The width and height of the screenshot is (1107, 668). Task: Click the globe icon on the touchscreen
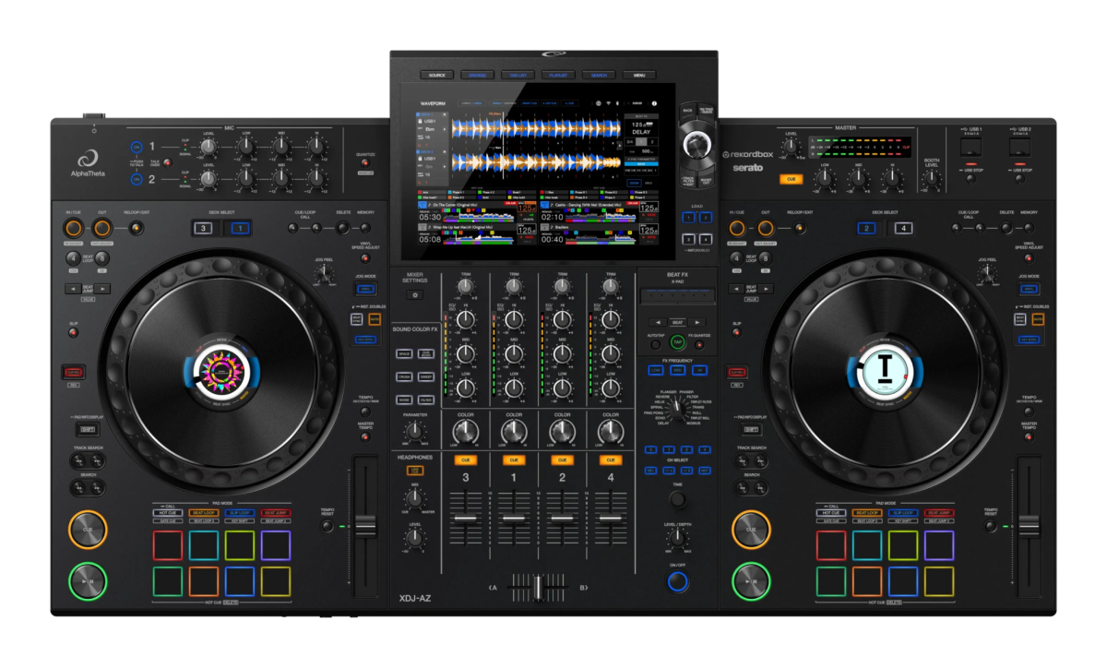(x=599, y=103)
